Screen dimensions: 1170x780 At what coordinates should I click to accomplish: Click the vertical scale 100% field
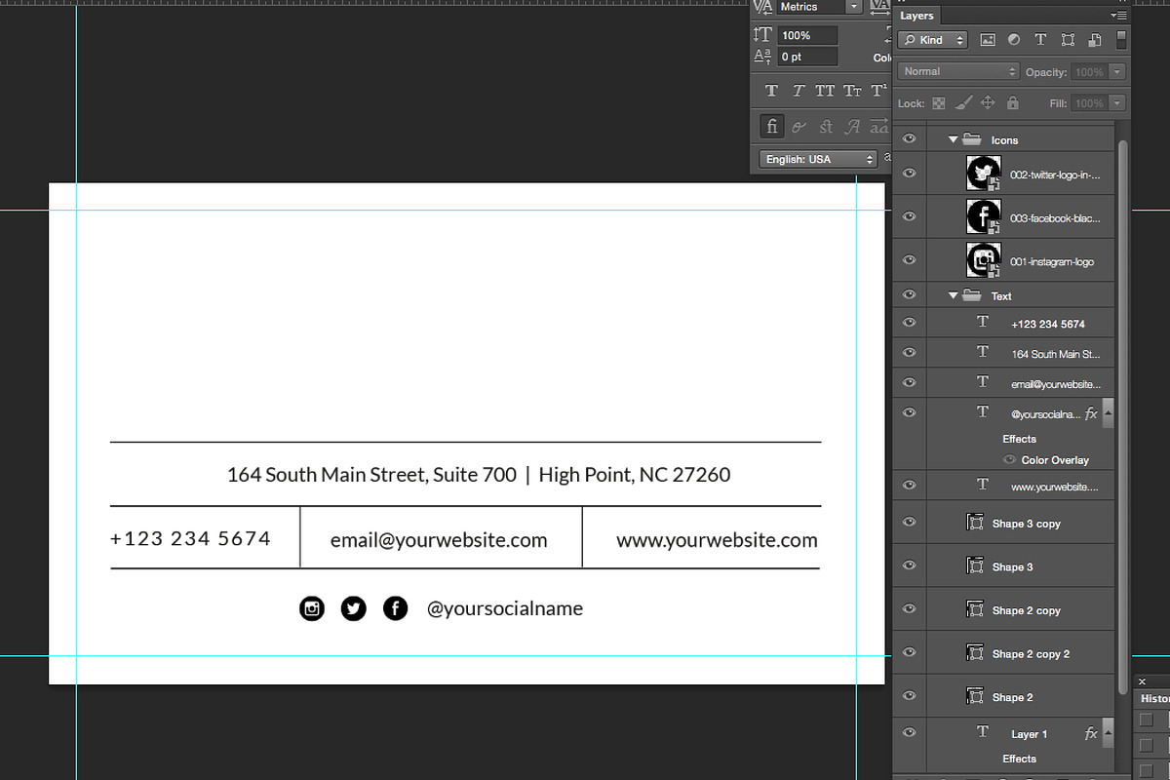[807, 35]
